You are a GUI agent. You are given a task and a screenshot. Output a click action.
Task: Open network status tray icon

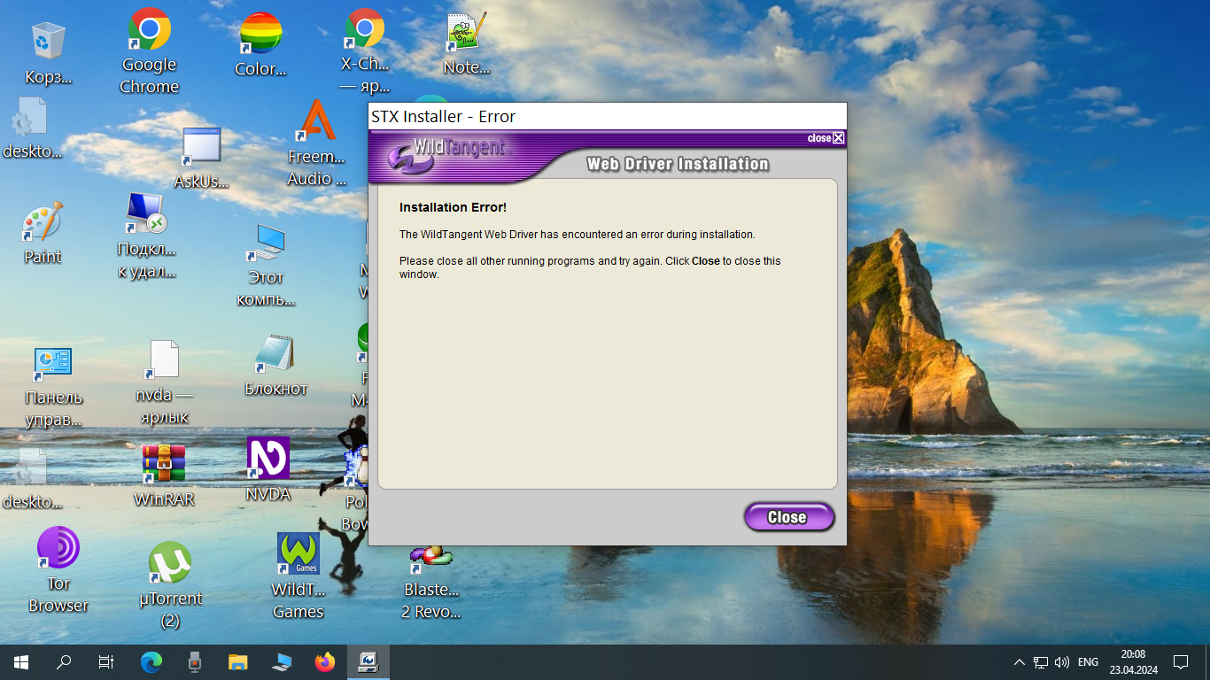(1041, 661)
